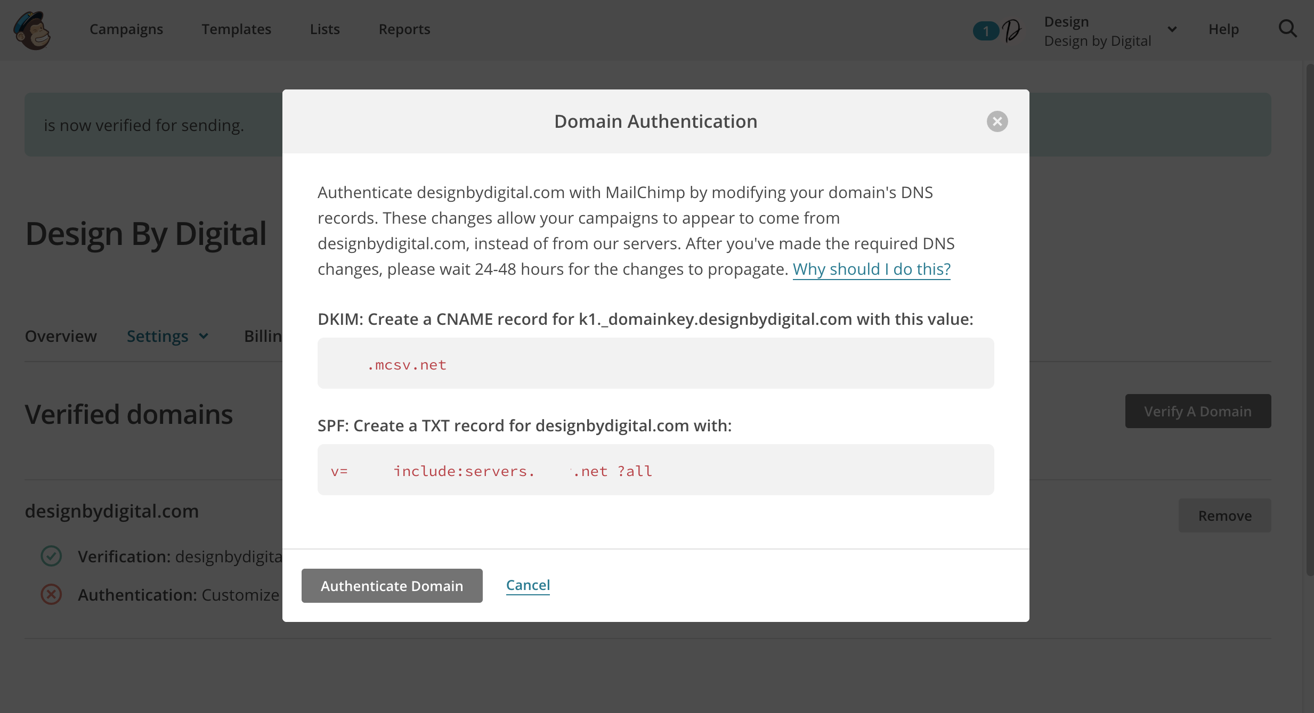Viewport: 1314px width, 713px height.
Task: Open the Help menu
Action: pos(1223,29)
